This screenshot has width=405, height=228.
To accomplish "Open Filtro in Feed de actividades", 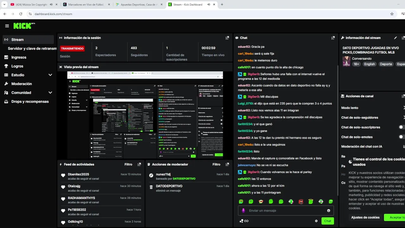I will [x=128, y=164].
